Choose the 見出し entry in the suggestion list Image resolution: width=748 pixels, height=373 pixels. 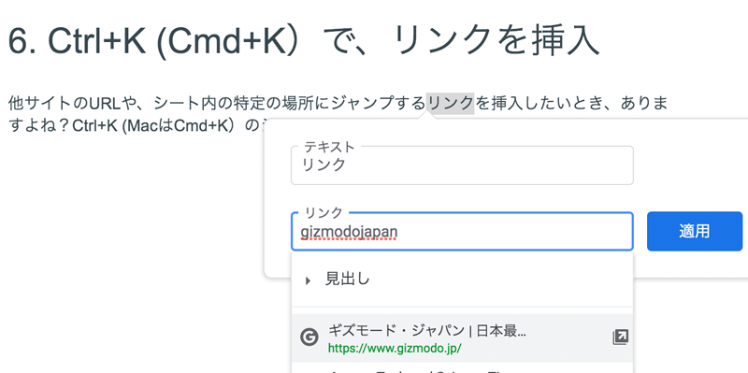[x=462, y=280]
